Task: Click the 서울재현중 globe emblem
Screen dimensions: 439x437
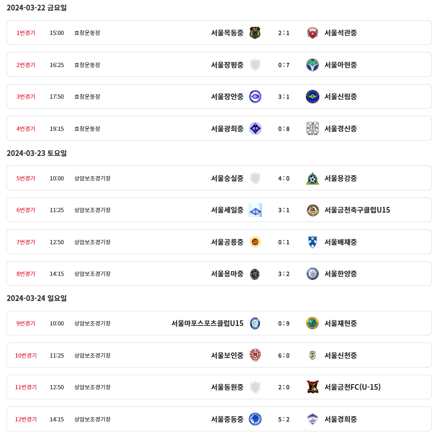Action: point(312,323)
